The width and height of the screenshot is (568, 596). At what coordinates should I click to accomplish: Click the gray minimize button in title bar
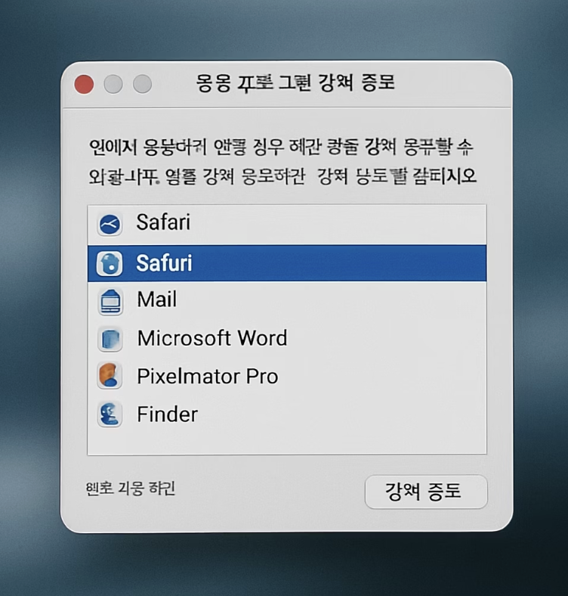pyautogui.click(x=113, y=85)
